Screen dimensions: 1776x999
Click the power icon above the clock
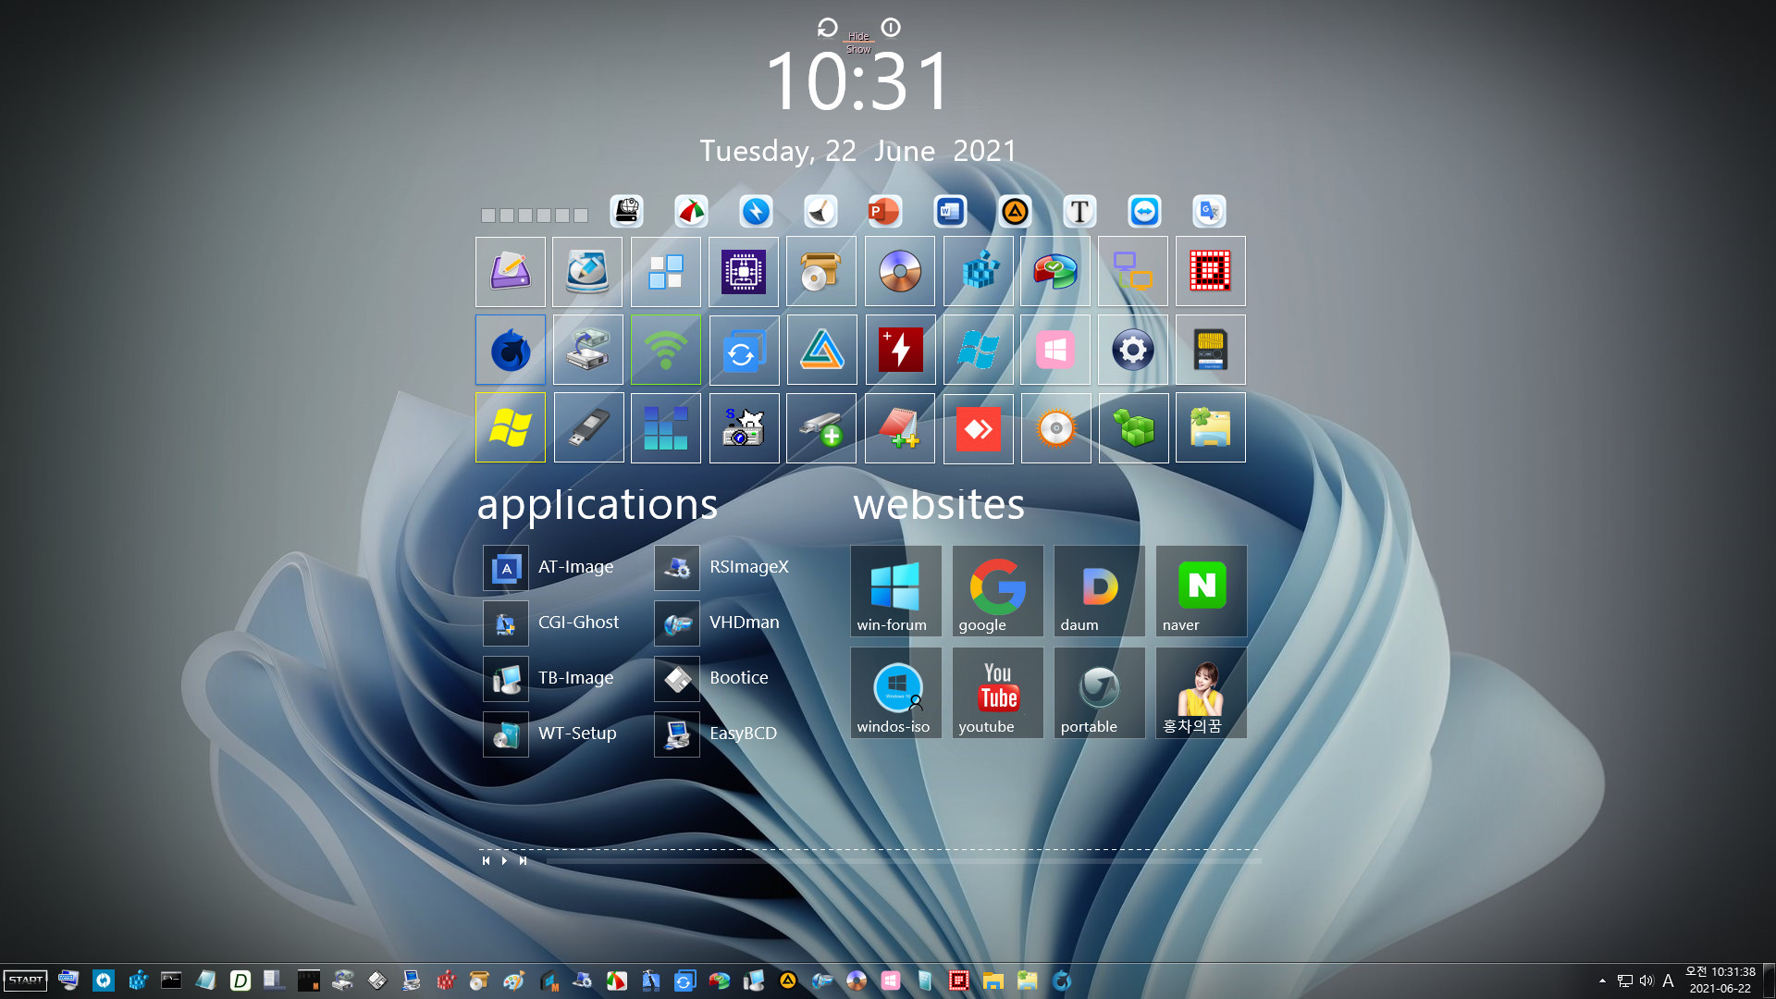(x=891, y=28)
